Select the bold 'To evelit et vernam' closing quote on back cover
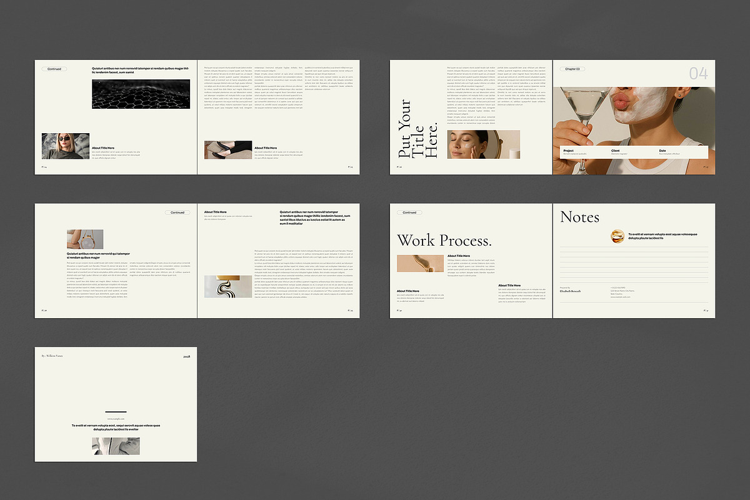Screen dimensions: 750x500 [x=116, y=427]
